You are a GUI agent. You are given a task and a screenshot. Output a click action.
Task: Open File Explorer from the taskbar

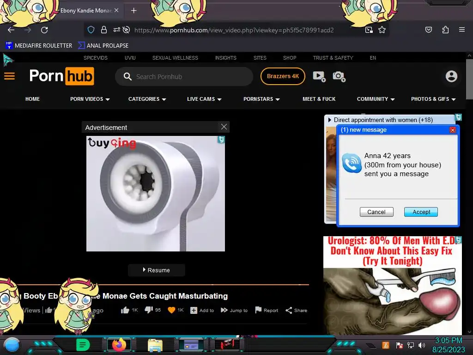(x=155, y=345)
